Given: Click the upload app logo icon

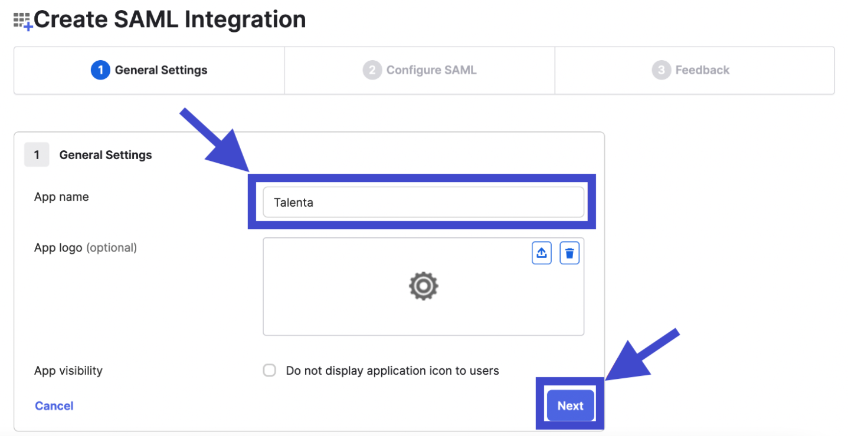Looking at the screenshot, I should coord(541,253).
